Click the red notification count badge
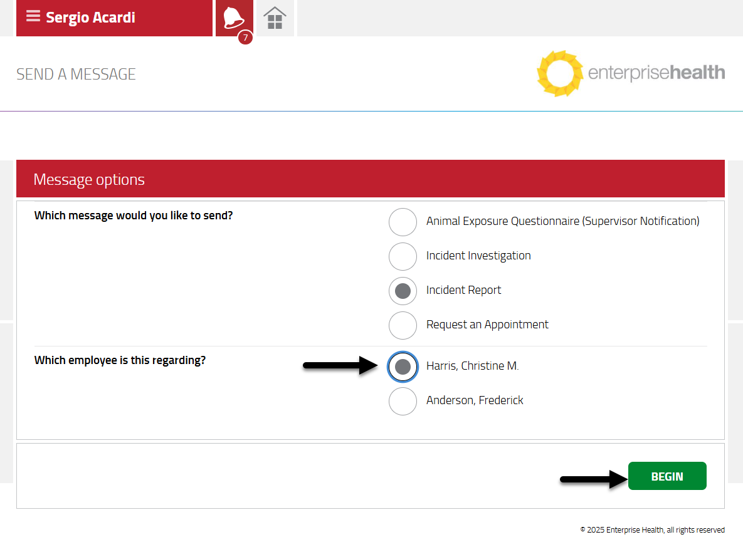The width and height of the screenshot is (743, 547). (x=245, y=38)
